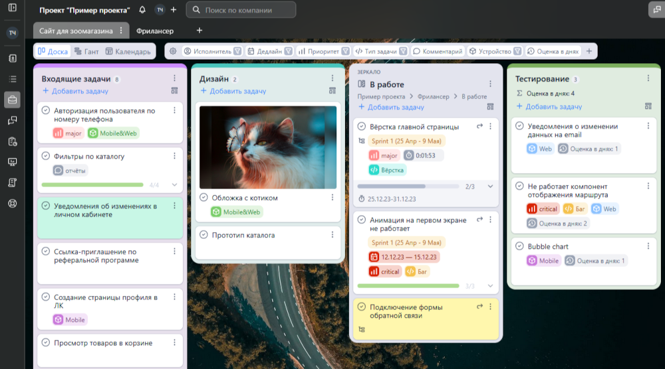
Task: Click progress bar on Фильтры по каталогу card
Action: click(x=92, y=185)
